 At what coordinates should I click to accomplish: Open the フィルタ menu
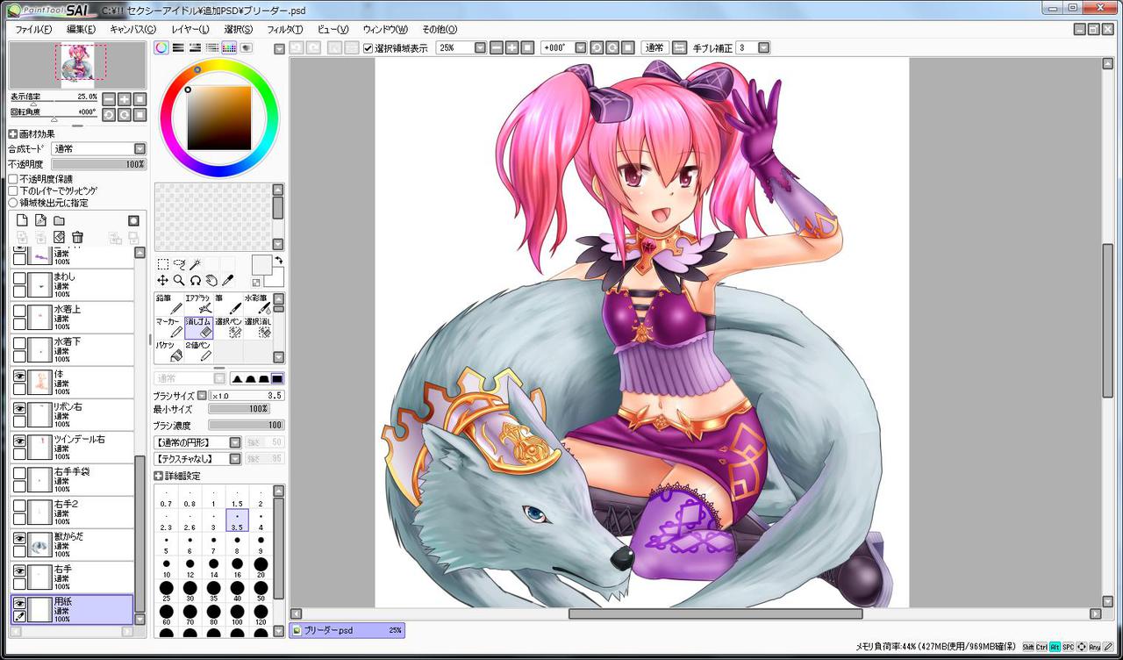pyautogui.click(x=285, y=29)
